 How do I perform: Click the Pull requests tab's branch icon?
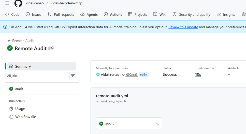click(x=50, y=14)
